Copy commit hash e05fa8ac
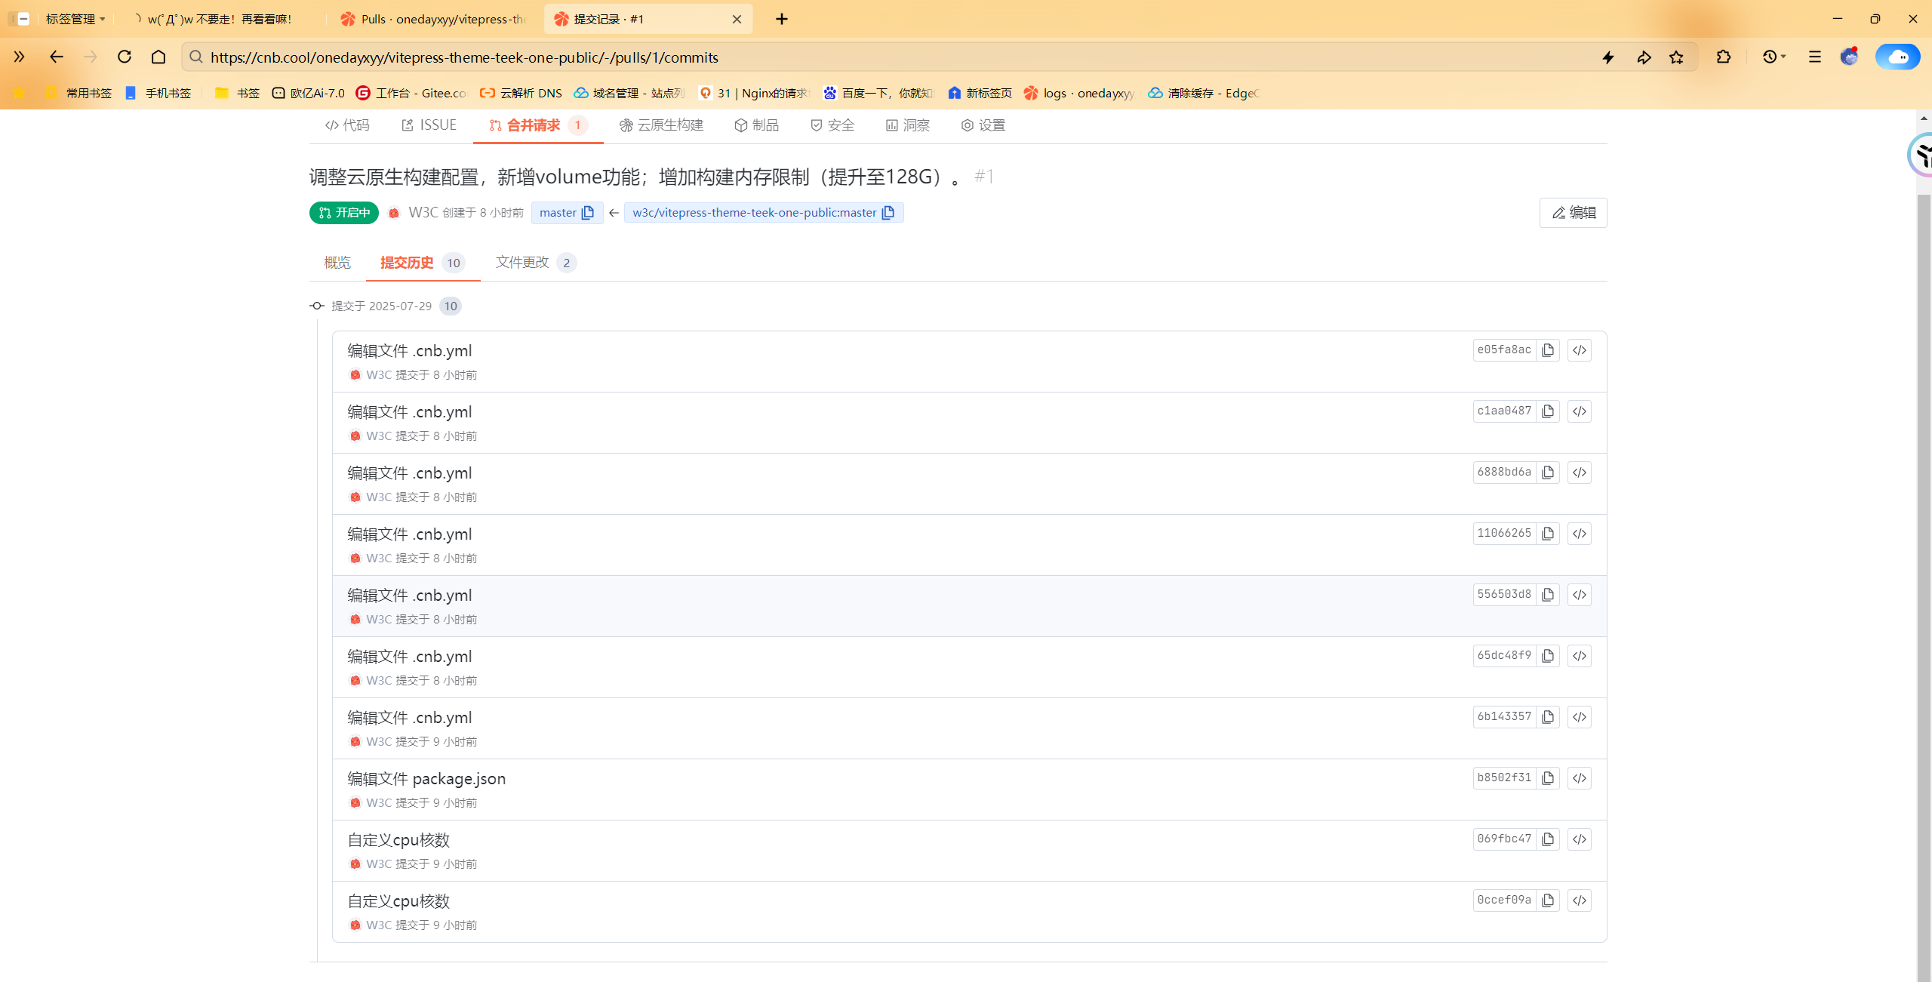 click(x=1548, y=350)
